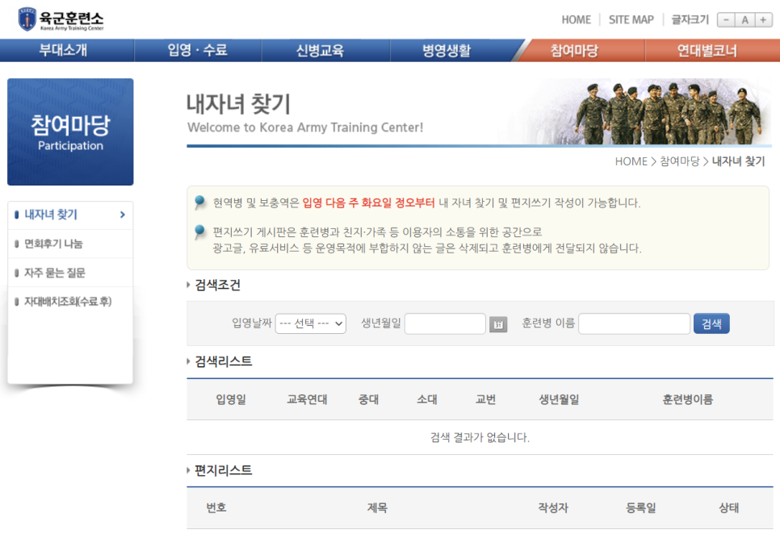The image size is (780, 534).
Task: Click 내자녀 찾기 in the breadcrumb
Action: pyautogui.click(x=738, y=161)
